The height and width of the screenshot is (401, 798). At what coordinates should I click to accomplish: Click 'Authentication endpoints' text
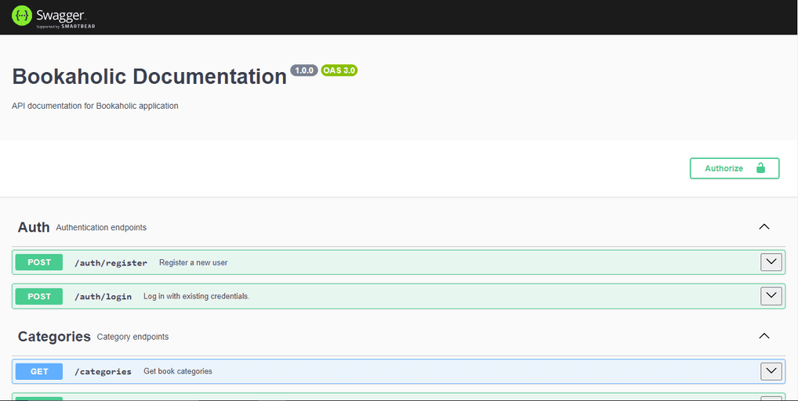[101, 228]
